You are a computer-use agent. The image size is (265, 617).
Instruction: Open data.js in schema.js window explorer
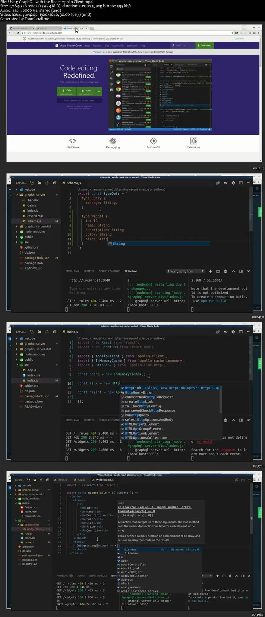(x=32, y=205)
